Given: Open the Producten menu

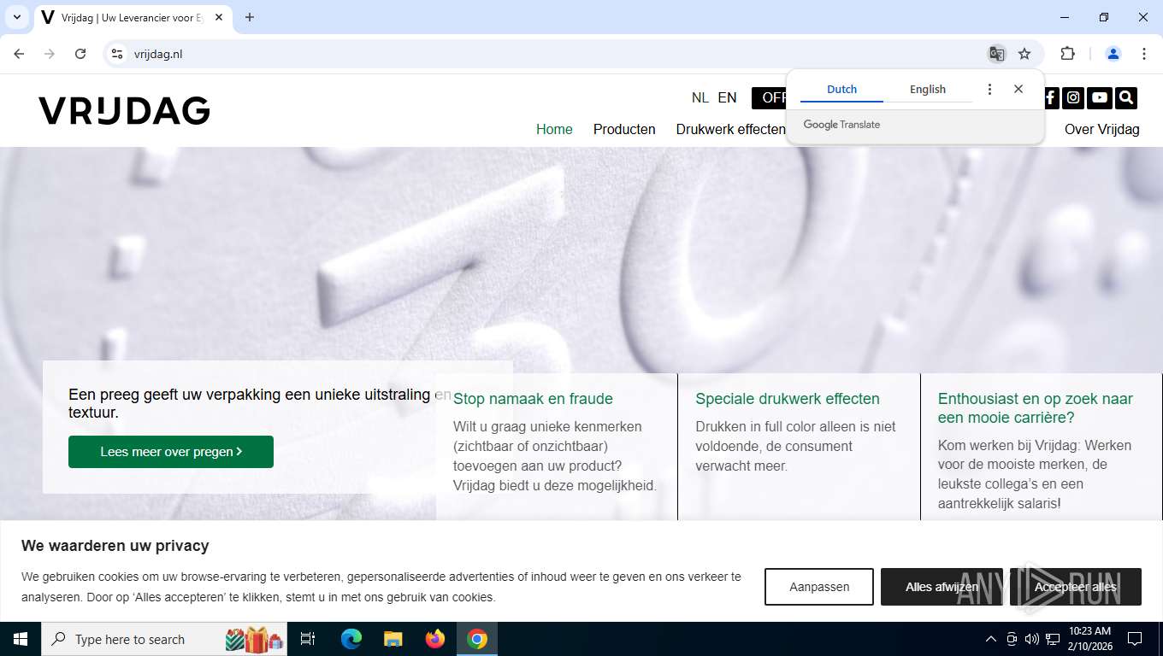Looking at the screenshot, I should (x=624, y=129).
